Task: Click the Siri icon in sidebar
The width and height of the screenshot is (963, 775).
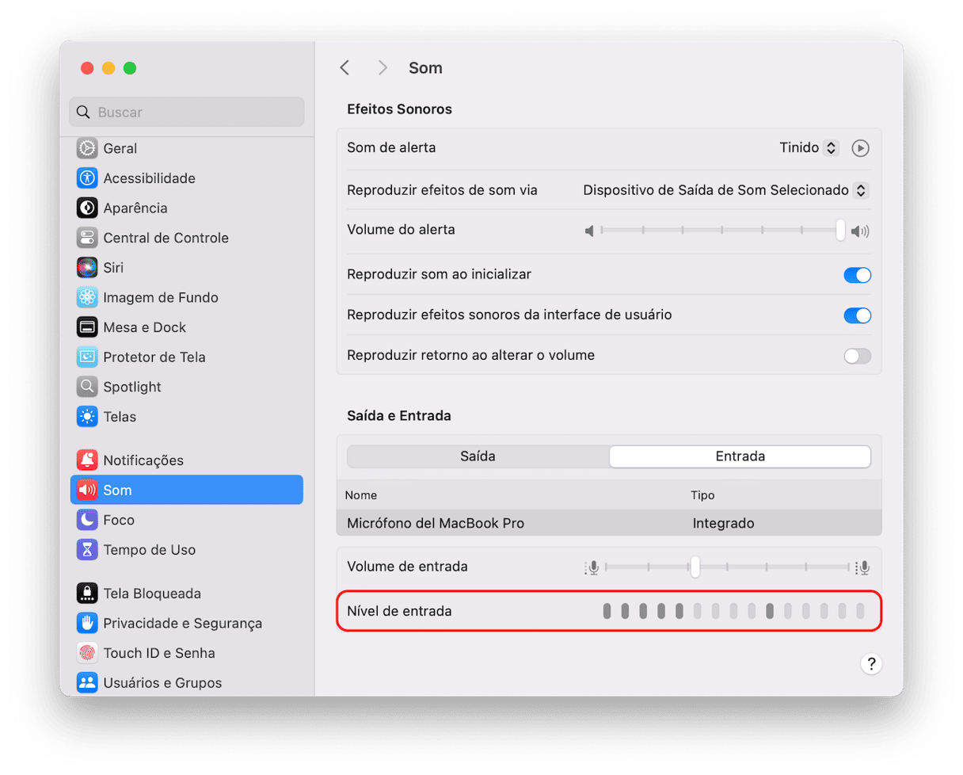Action: point(87,268)
